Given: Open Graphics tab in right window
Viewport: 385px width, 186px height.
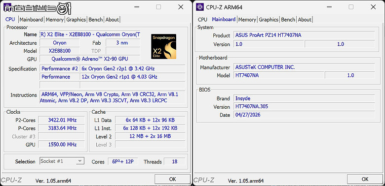Looking at the screenshot, I should coord(269,20).
